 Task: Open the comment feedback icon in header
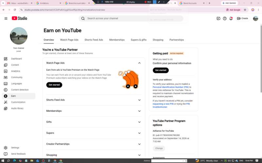218,19
